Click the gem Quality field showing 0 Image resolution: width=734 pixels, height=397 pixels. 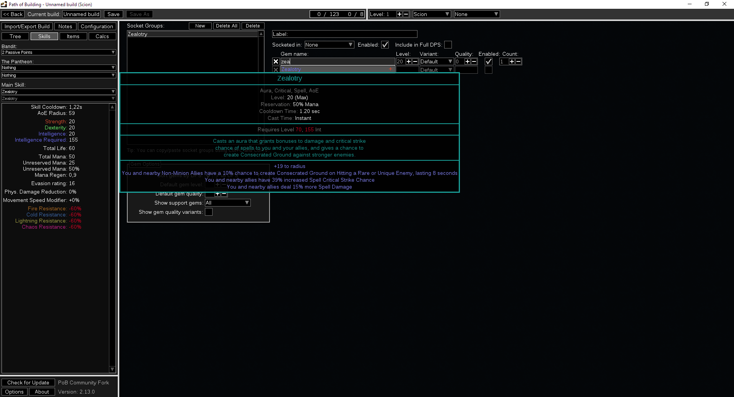point(460,61)
